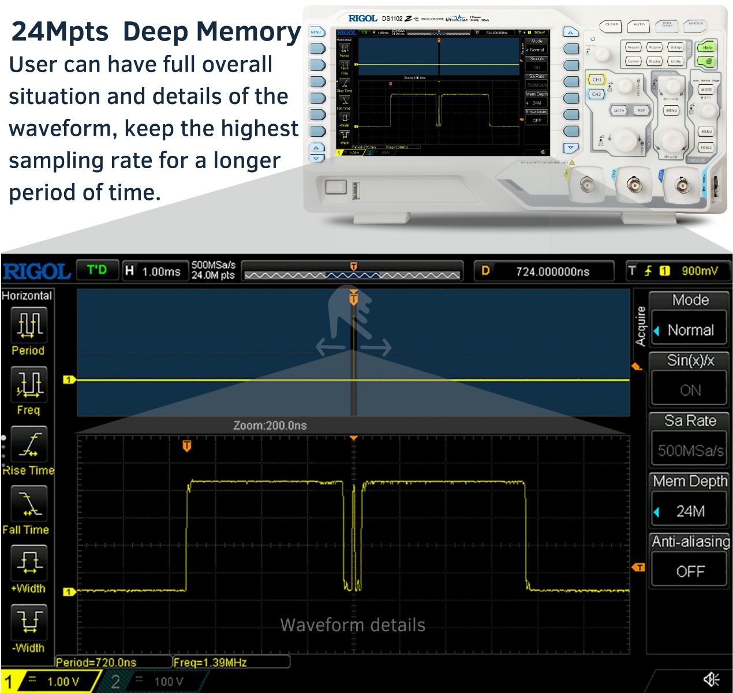Click the 500MSa/s 24.0M pts readout
The height and width of the screenshot is (693, 733).
pos(213,270)
